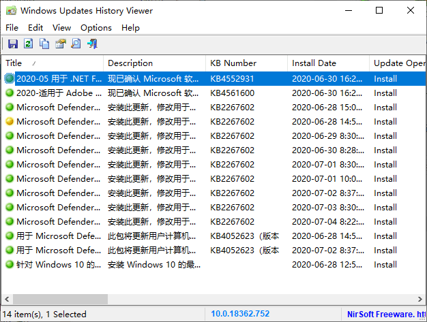Screen dimensions: 427x322
Task: Sort by the Description column header
Action: (154, 63)
